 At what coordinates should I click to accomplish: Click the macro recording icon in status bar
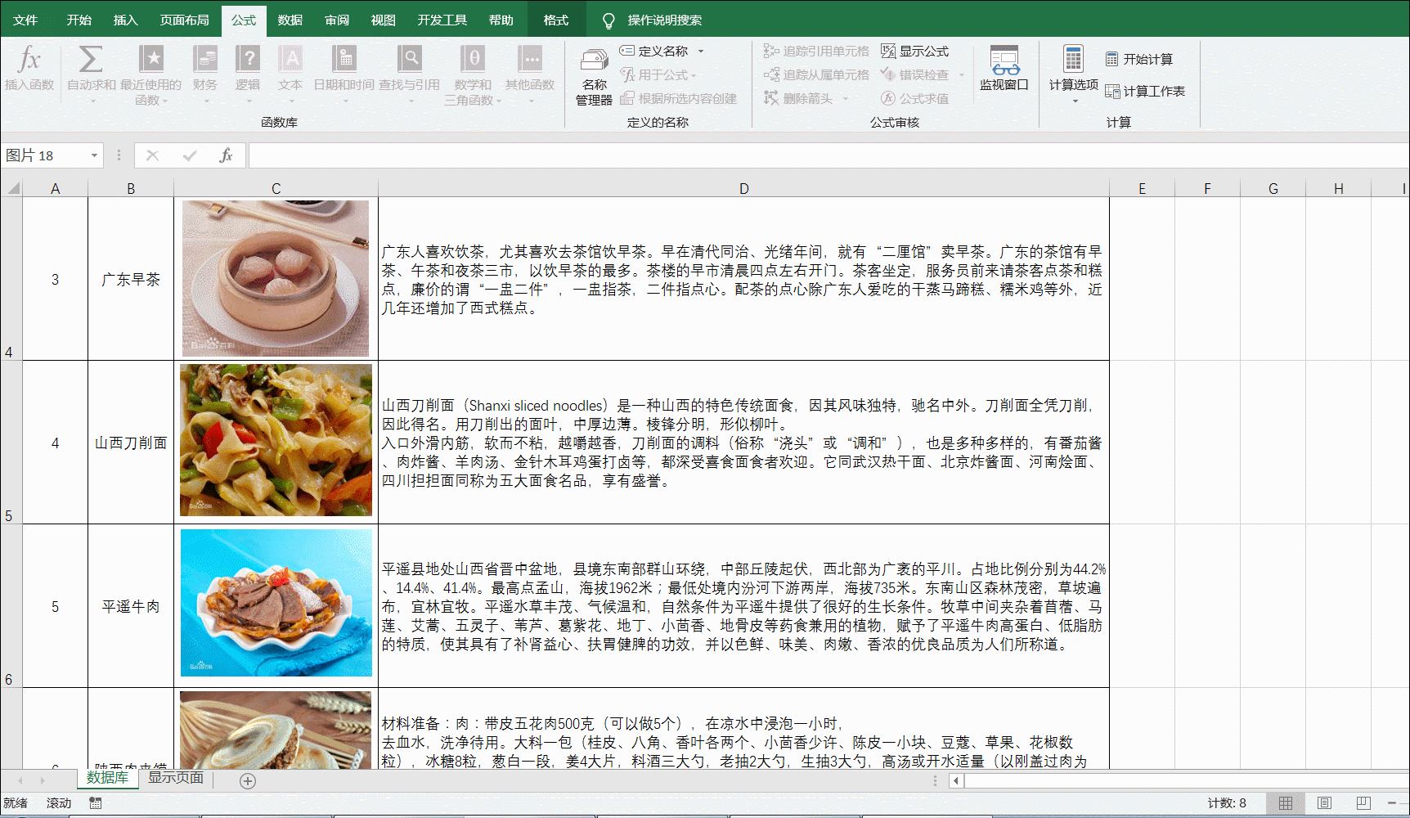coord(96,803)
